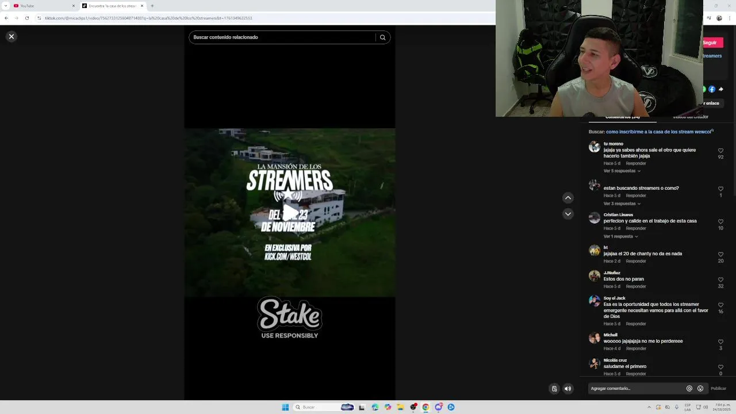
Task: Close the YouTube browser tab
Action: 73,6
